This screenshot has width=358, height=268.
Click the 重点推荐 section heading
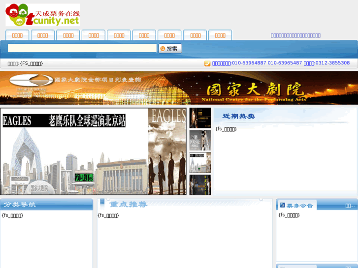click(129, 205)
